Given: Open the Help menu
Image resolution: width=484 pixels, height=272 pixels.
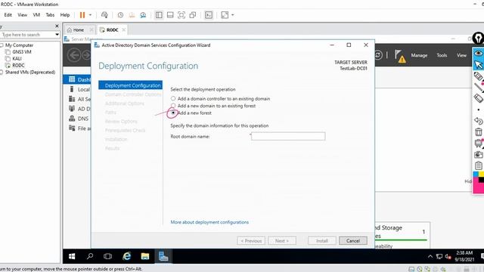Looking at the screenshot, I should pyautogui.click(x=65, y=15).
